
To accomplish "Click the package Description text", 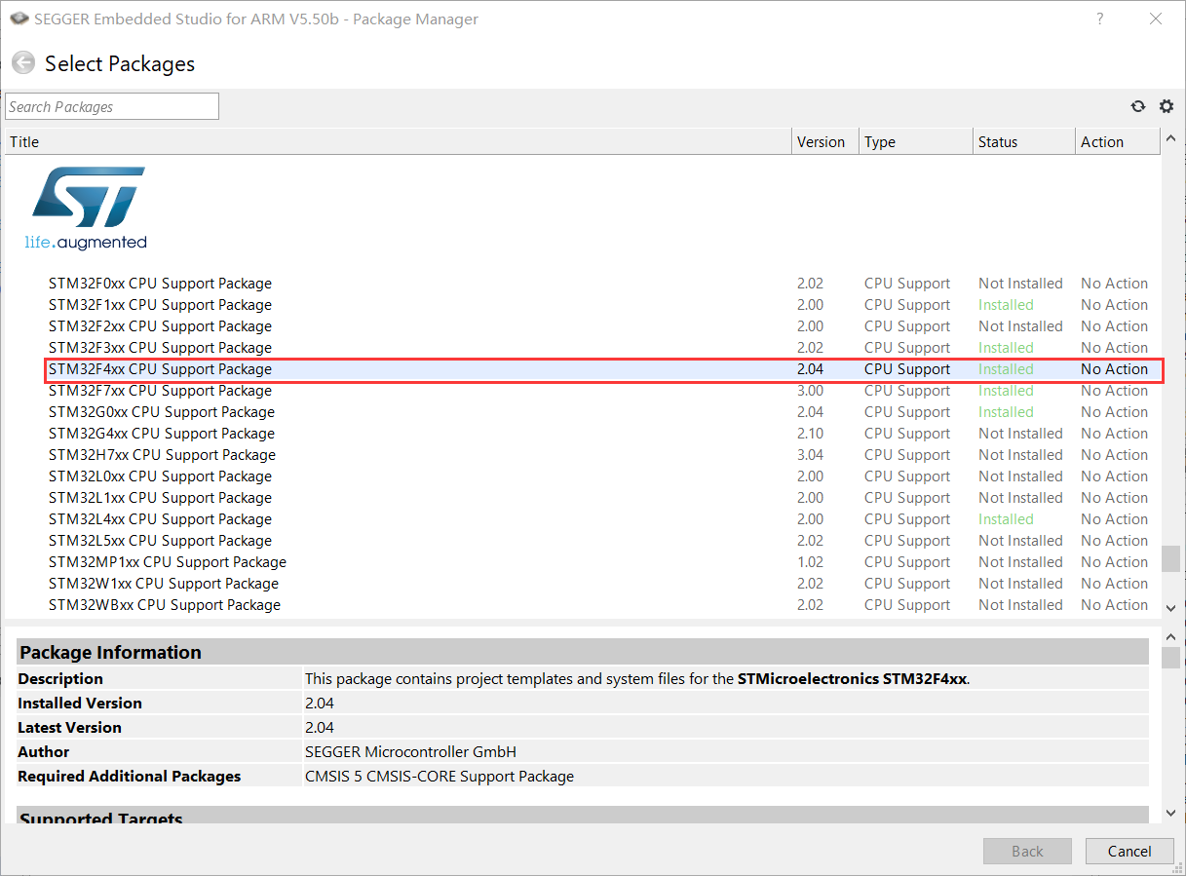I will pyautogui.click(x=637, y=679).
